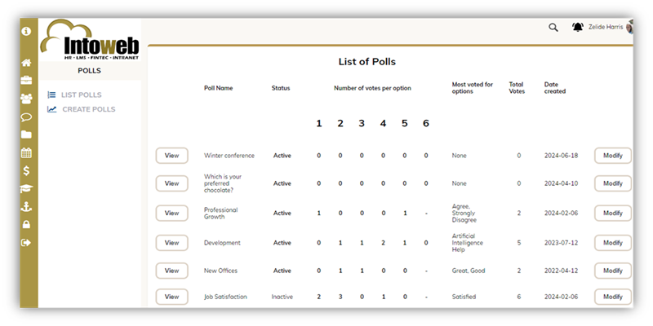Click the Status column header
This screenshot has height=326, width=653.
tap(281, 88)
